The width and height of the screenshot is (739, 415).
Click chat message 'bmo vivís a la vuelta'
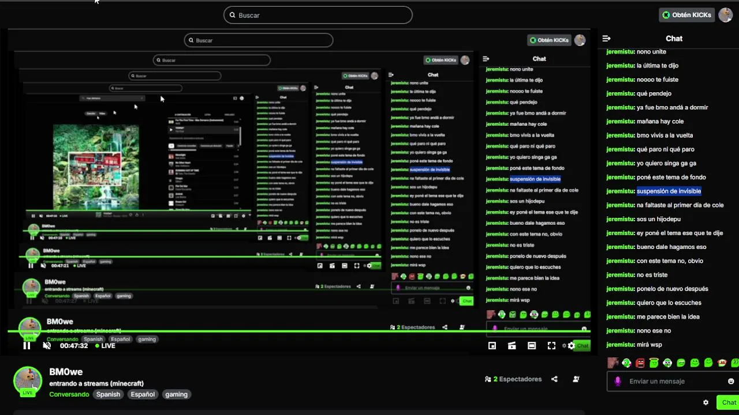pos(665,135)
